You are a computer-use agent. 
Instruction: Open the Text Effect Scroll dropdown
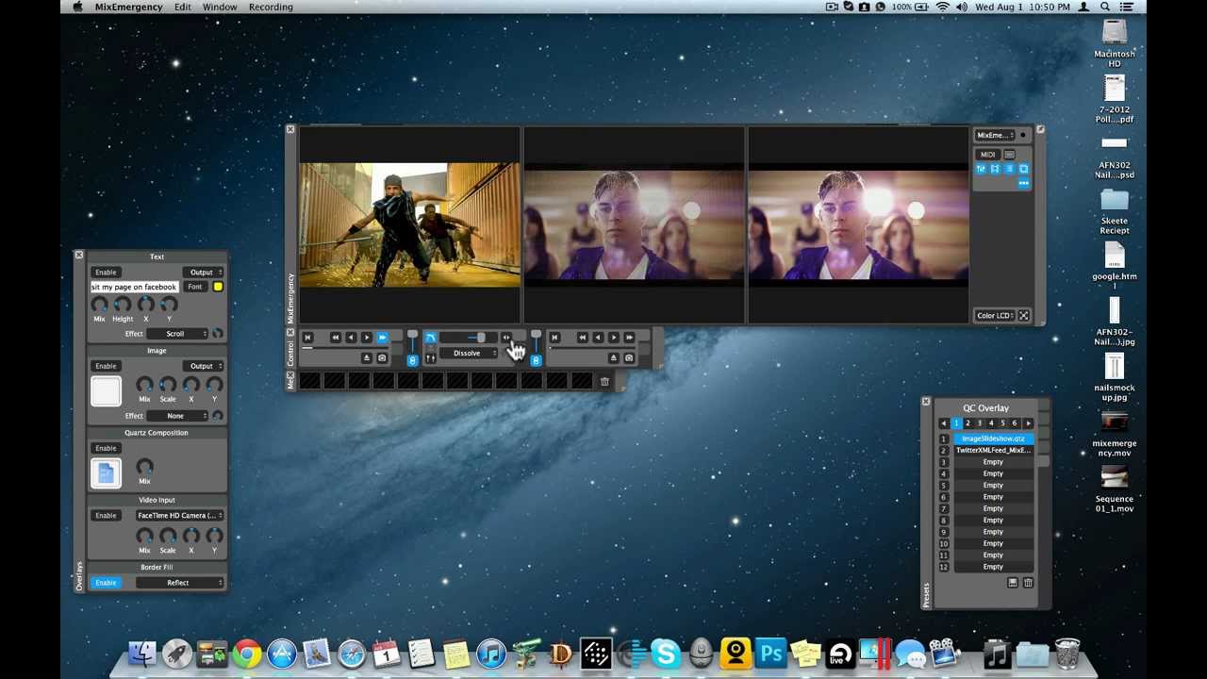coord(178,334)
